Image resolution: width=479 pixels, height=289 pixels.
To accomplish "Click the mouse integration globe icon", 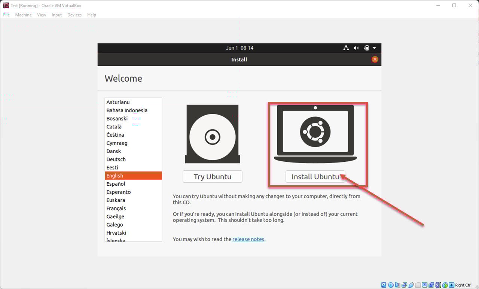I will coord(445,285).
